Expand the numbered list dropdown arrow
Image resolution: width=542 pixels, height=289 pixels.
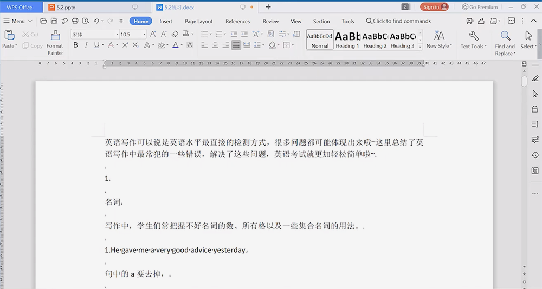225,34
